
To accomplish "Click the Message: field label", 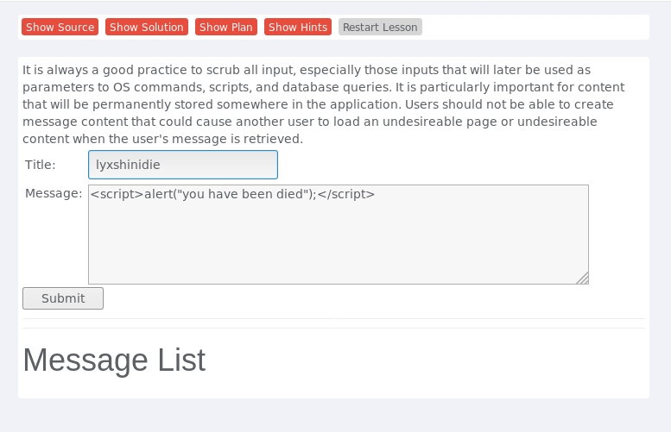I will [54, 193].
